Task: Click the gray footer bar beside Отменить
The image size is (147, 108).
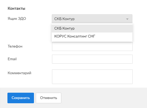Action: pyautogui.click(x=103, y=98)
